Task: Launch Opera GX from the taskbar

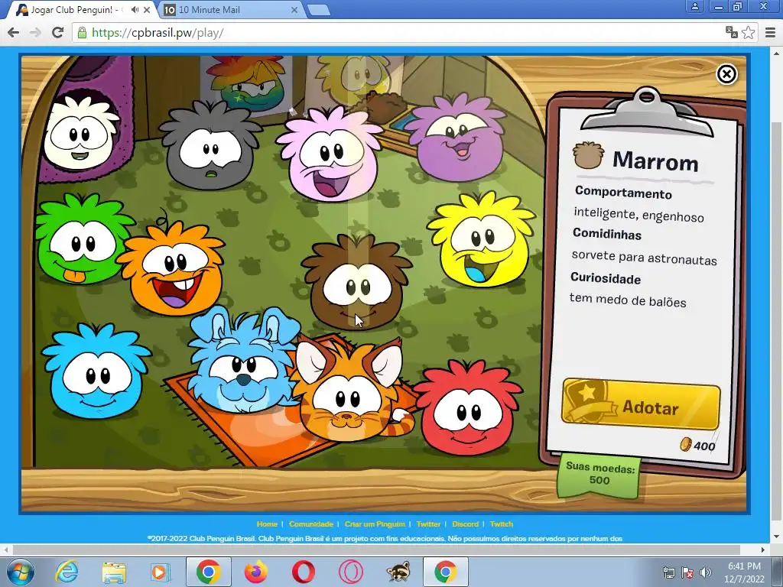Action: (x=350, y=572)
